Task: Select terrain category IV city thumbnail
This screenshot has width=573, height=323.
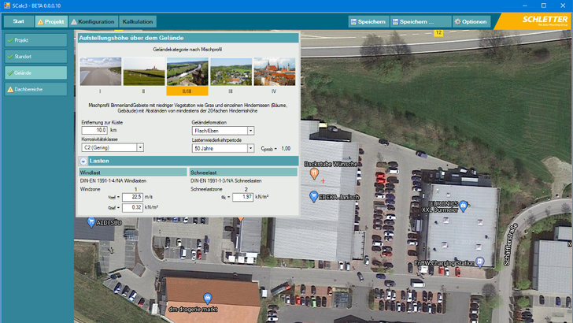Action: click(274, 71)
